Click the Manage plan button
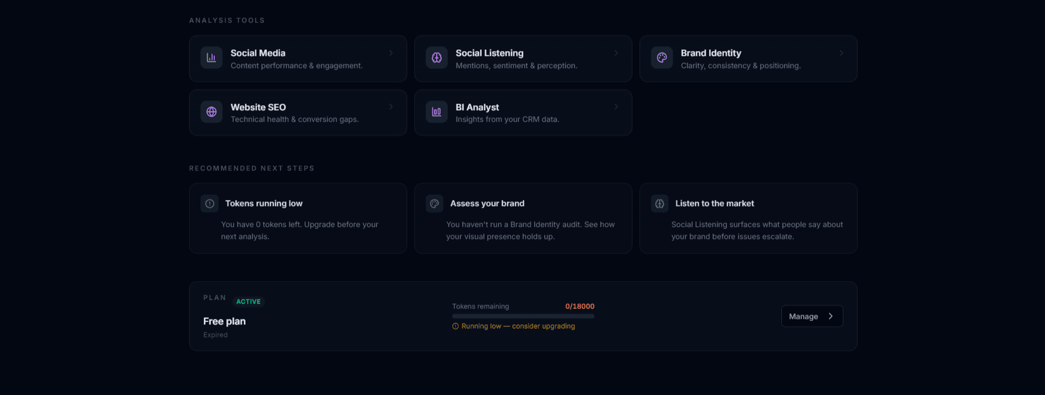1045x395 pixels. tap(812, 316)
